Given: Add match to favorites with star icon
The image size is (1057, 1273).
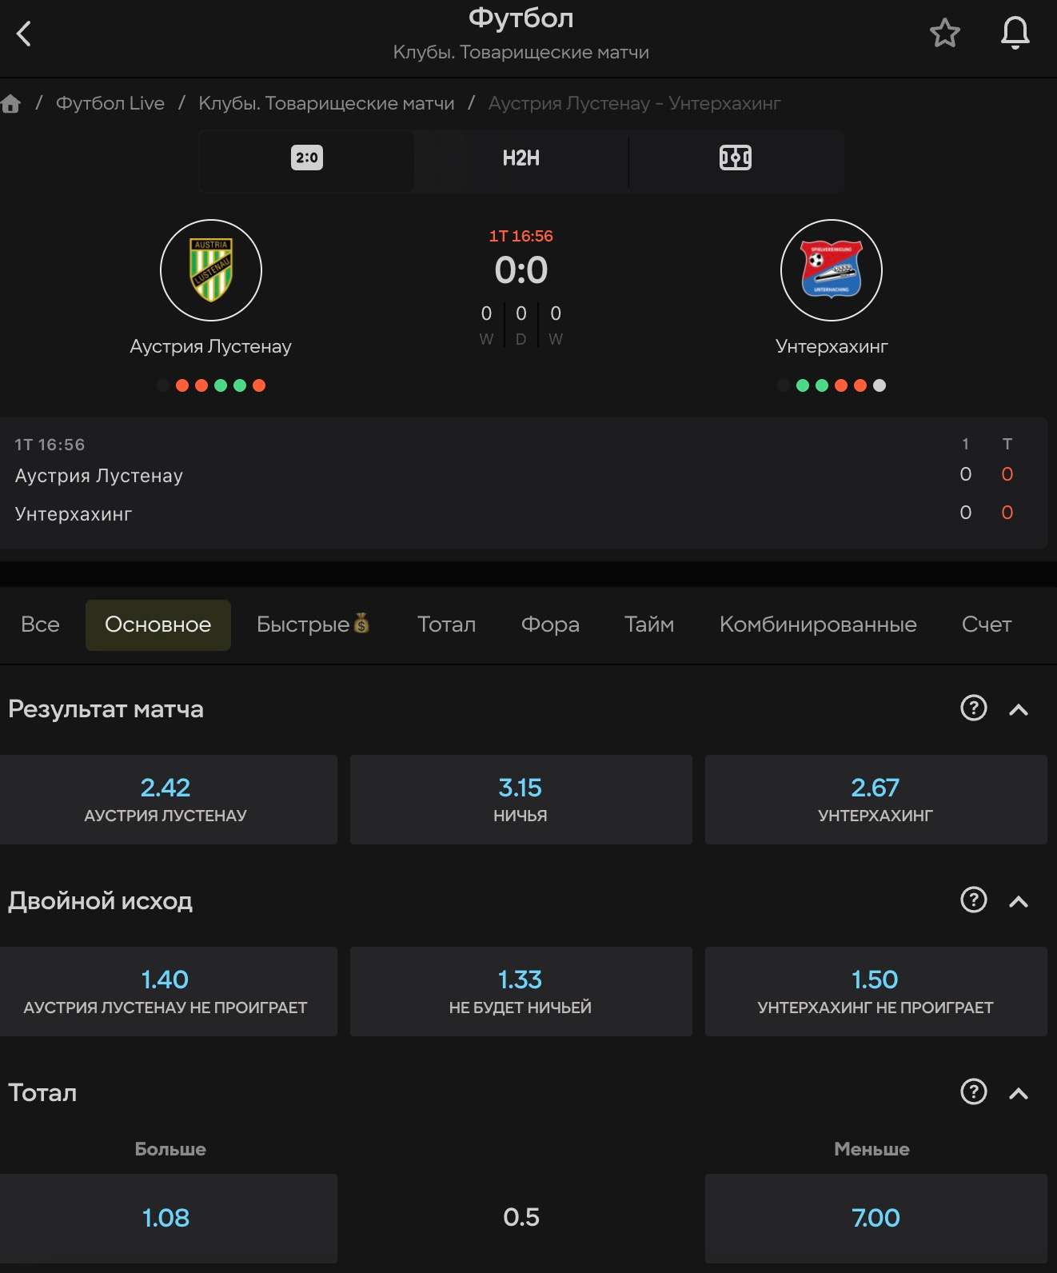Looking at the screenshot, I should pos(944,33).
